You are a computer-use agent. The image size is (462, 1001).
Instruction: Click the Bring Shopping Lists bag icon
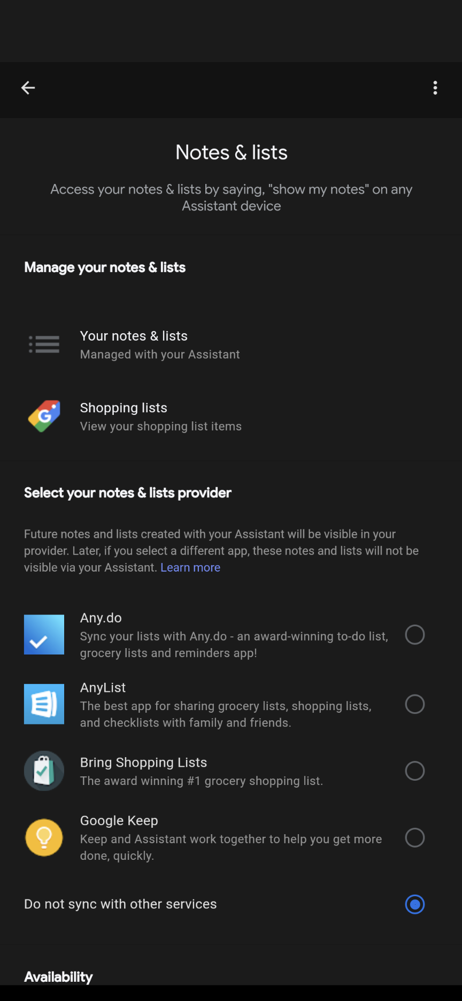44,771
